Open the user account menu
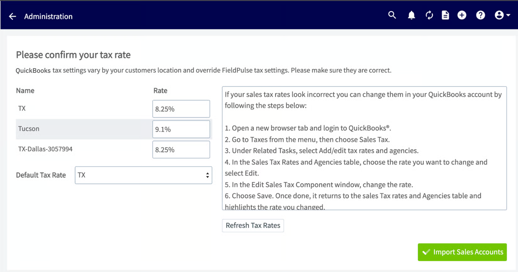The width and height of the screenshot is (518, 272). click(502, 15)
